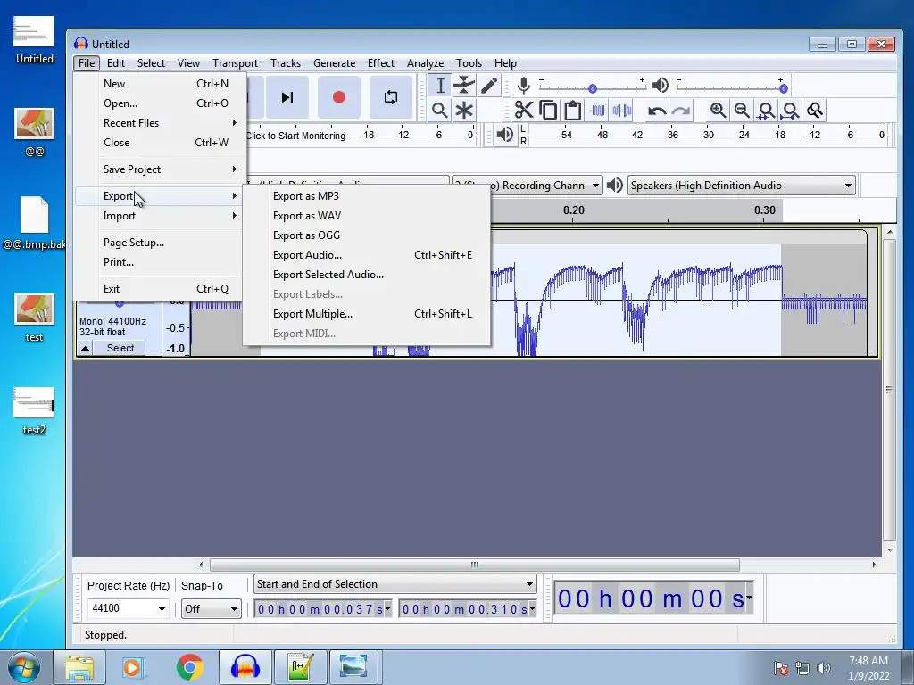Click the Redo arrow icon
The image size is (914, 685).
coord(681,110)
